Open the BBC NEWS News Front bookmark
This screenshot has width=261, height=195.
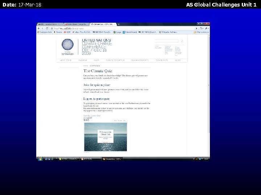pyautogui.click(x=102, y=32)
